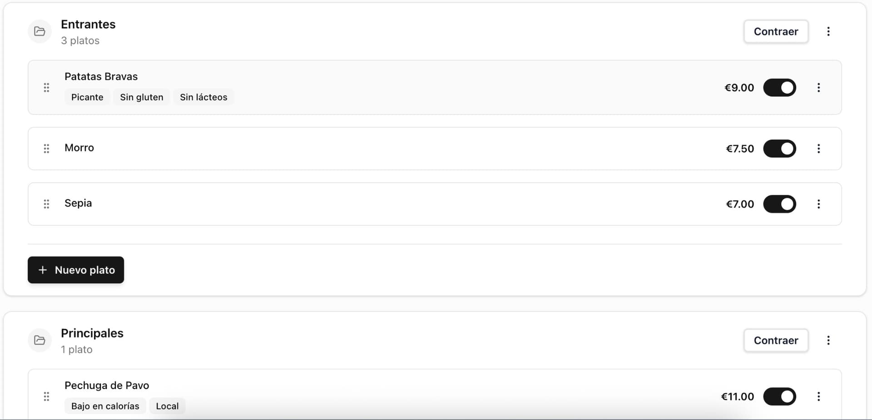Disable the Patatas Bravas availability toggle

click(779, 88)
